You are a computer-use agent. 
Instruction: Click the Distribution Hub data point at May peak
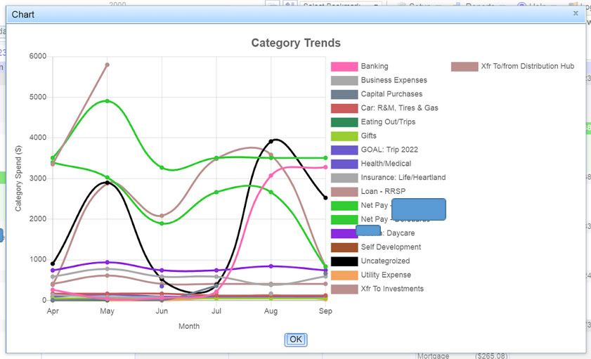coord(107,65)
